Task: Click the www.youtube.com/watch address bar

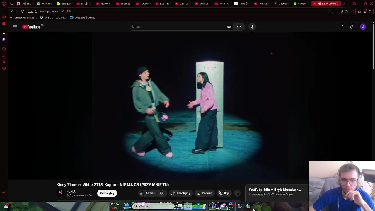Action: click(x=55, y=11)
